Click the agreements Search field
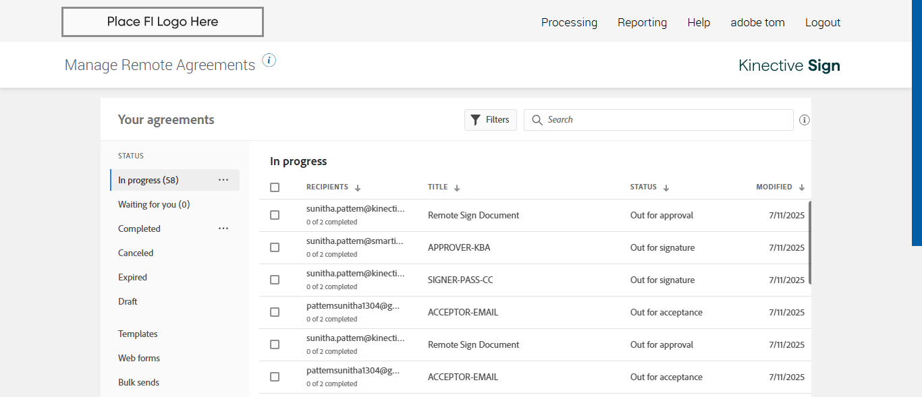This screenshot has height=397, width=922. tap(665, 120)
